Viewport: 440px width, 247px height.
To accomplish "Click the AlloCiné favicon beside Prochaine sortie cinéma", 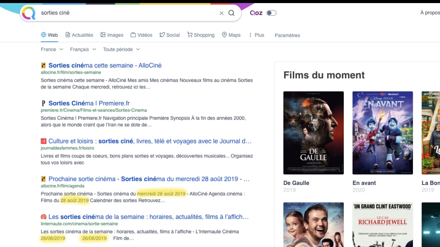I will [x=43, y=179].
